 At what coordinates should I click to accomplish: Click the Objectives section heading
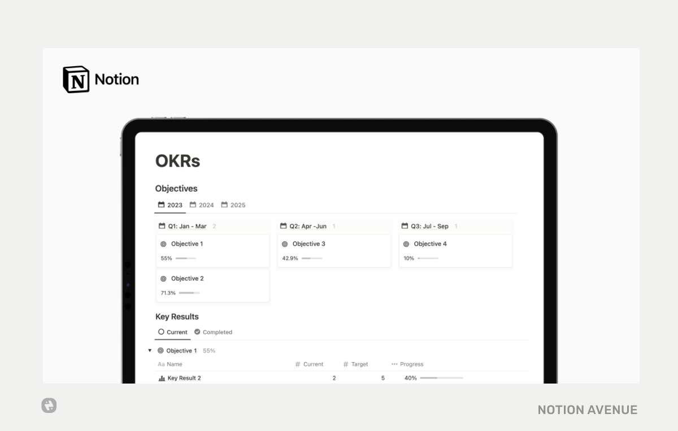tap(176, 189)
